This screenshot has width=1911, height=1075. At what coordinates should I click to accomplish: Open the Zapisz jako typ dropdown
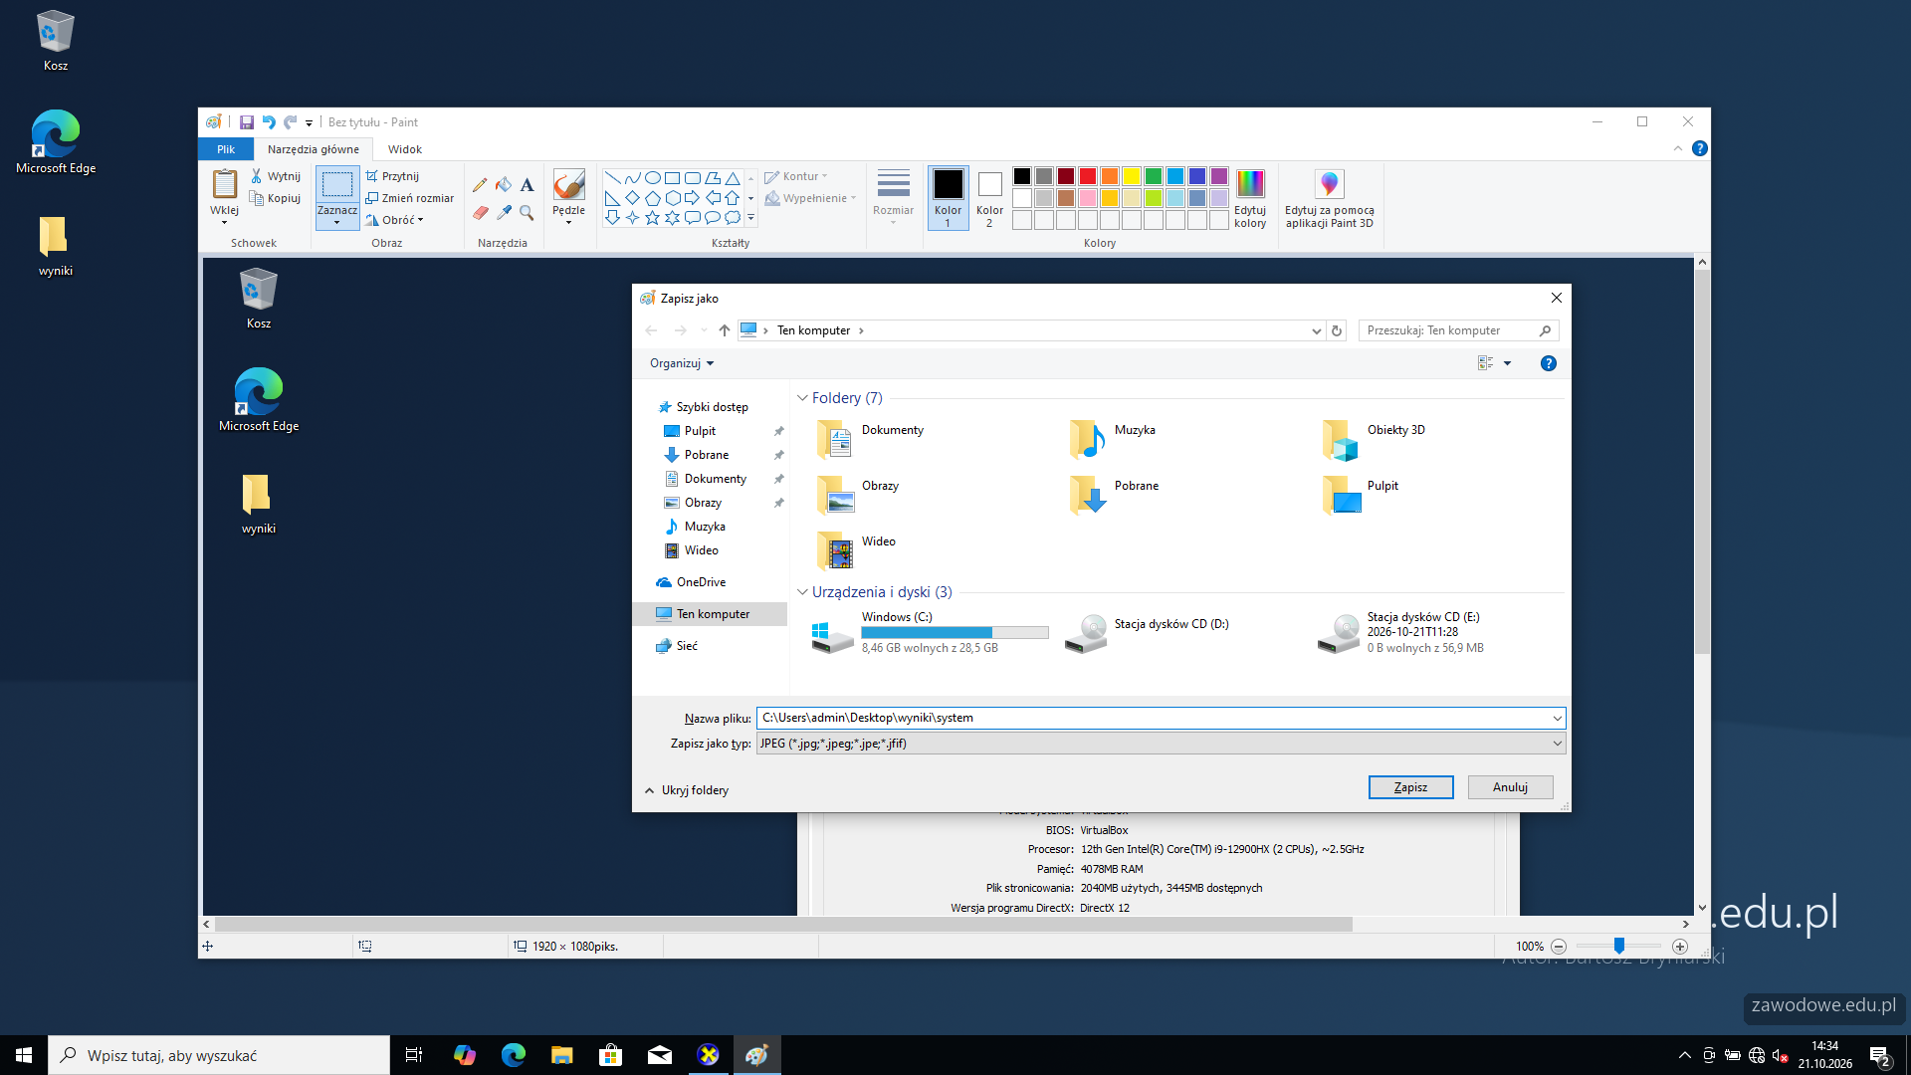pyautogui.click(x=1161, y=744)
